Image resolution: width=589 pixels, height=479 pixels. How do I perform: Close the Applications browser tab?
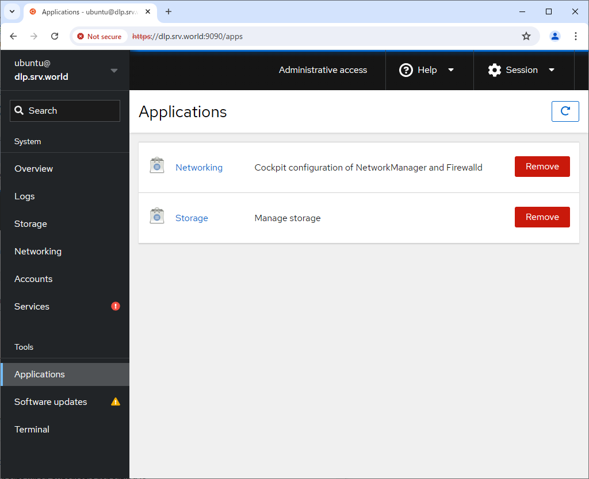pos(148,11)
